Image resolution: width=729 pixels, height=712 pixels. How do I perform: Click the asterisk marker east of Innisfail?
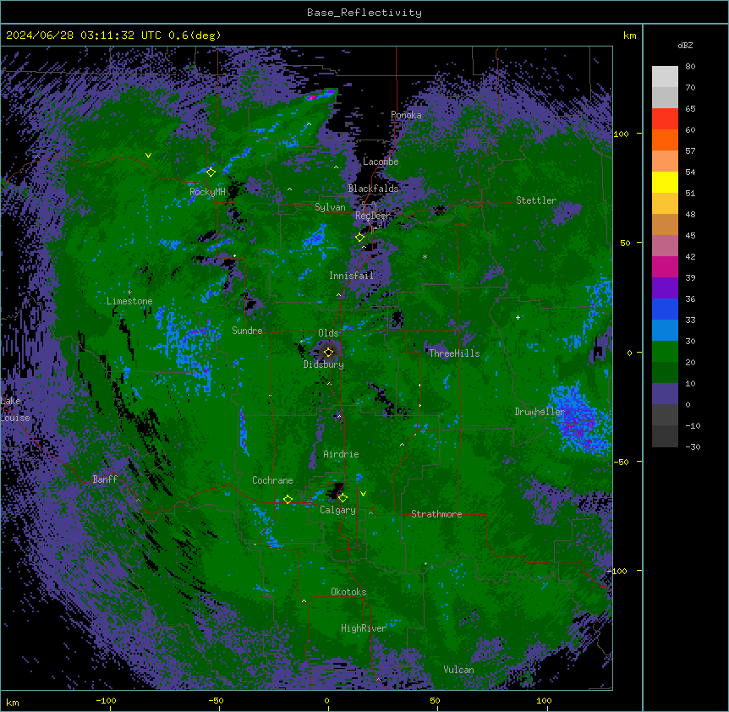point(425,256)
